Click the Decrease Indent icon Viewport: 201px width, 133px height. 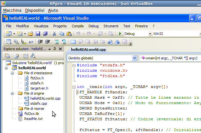coord(40,42)
